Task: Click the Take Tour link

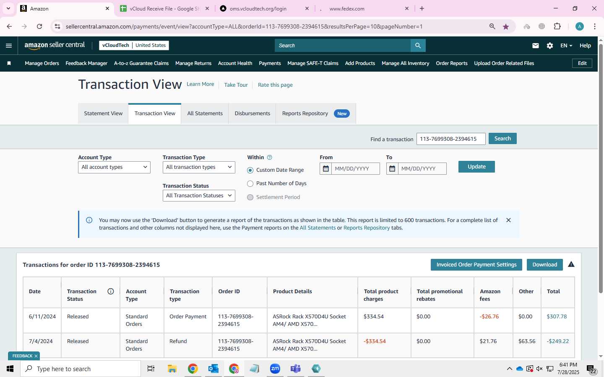Action: click(x=236, y=85)
